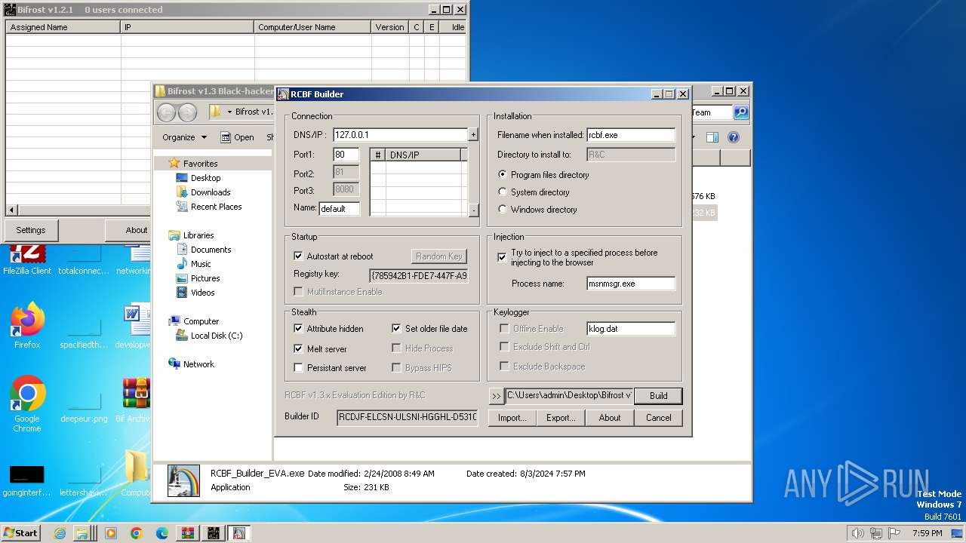Viewport: 966px width, 543px height.
Task: Click Cancel in RCBF Builder
Action: point(658,418)
